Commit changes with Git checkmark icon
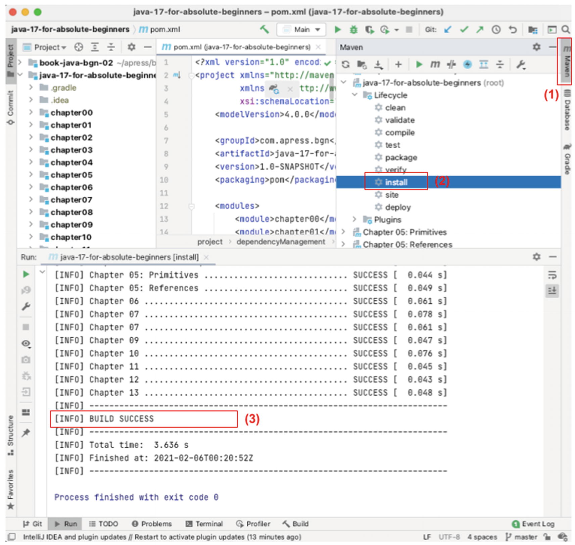Screen dimensions: 575x545 (x=464, y=30)
